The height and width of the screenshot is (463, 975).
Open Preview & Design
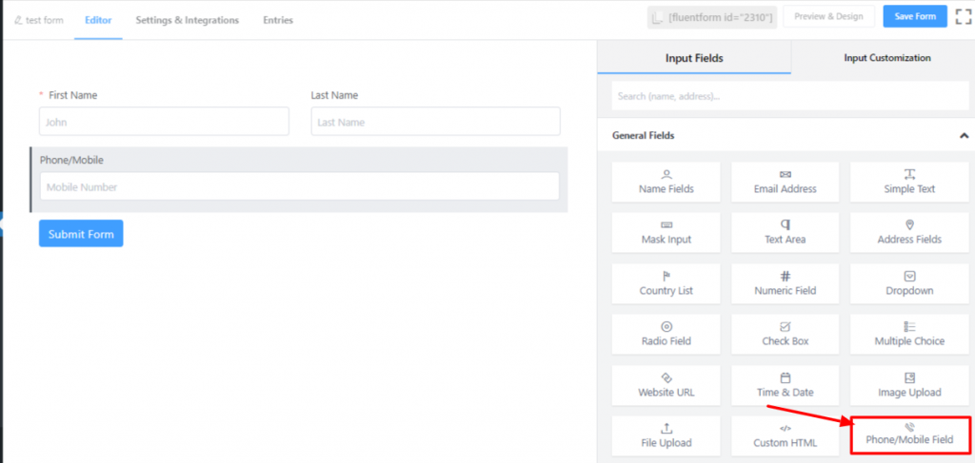(x=829, y=17)
